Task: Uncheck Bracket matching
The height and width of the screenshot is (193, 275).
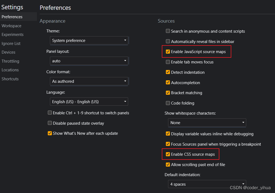Action: 168,93
